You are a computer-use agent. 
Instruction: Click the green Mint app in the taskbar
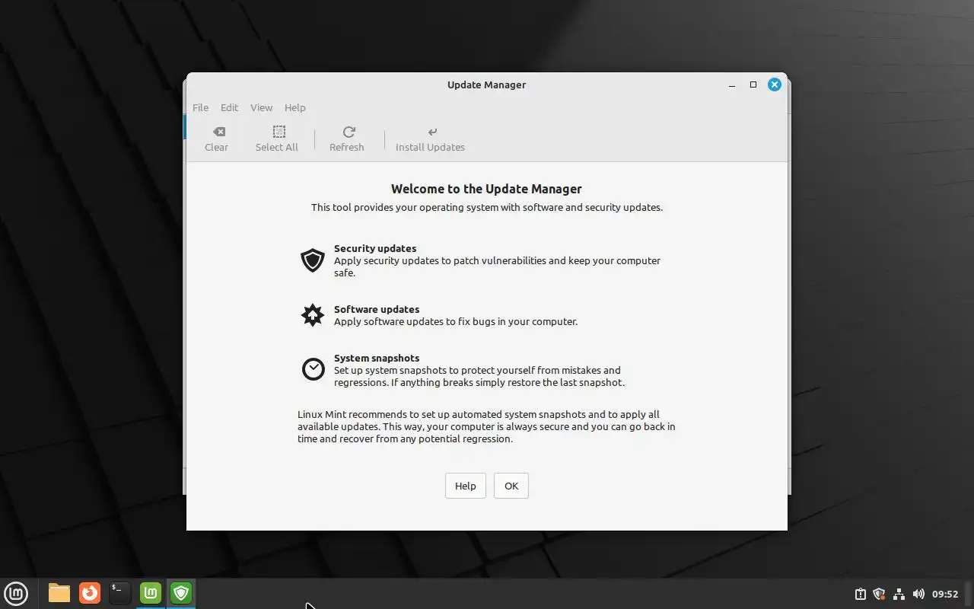point(151,593)
